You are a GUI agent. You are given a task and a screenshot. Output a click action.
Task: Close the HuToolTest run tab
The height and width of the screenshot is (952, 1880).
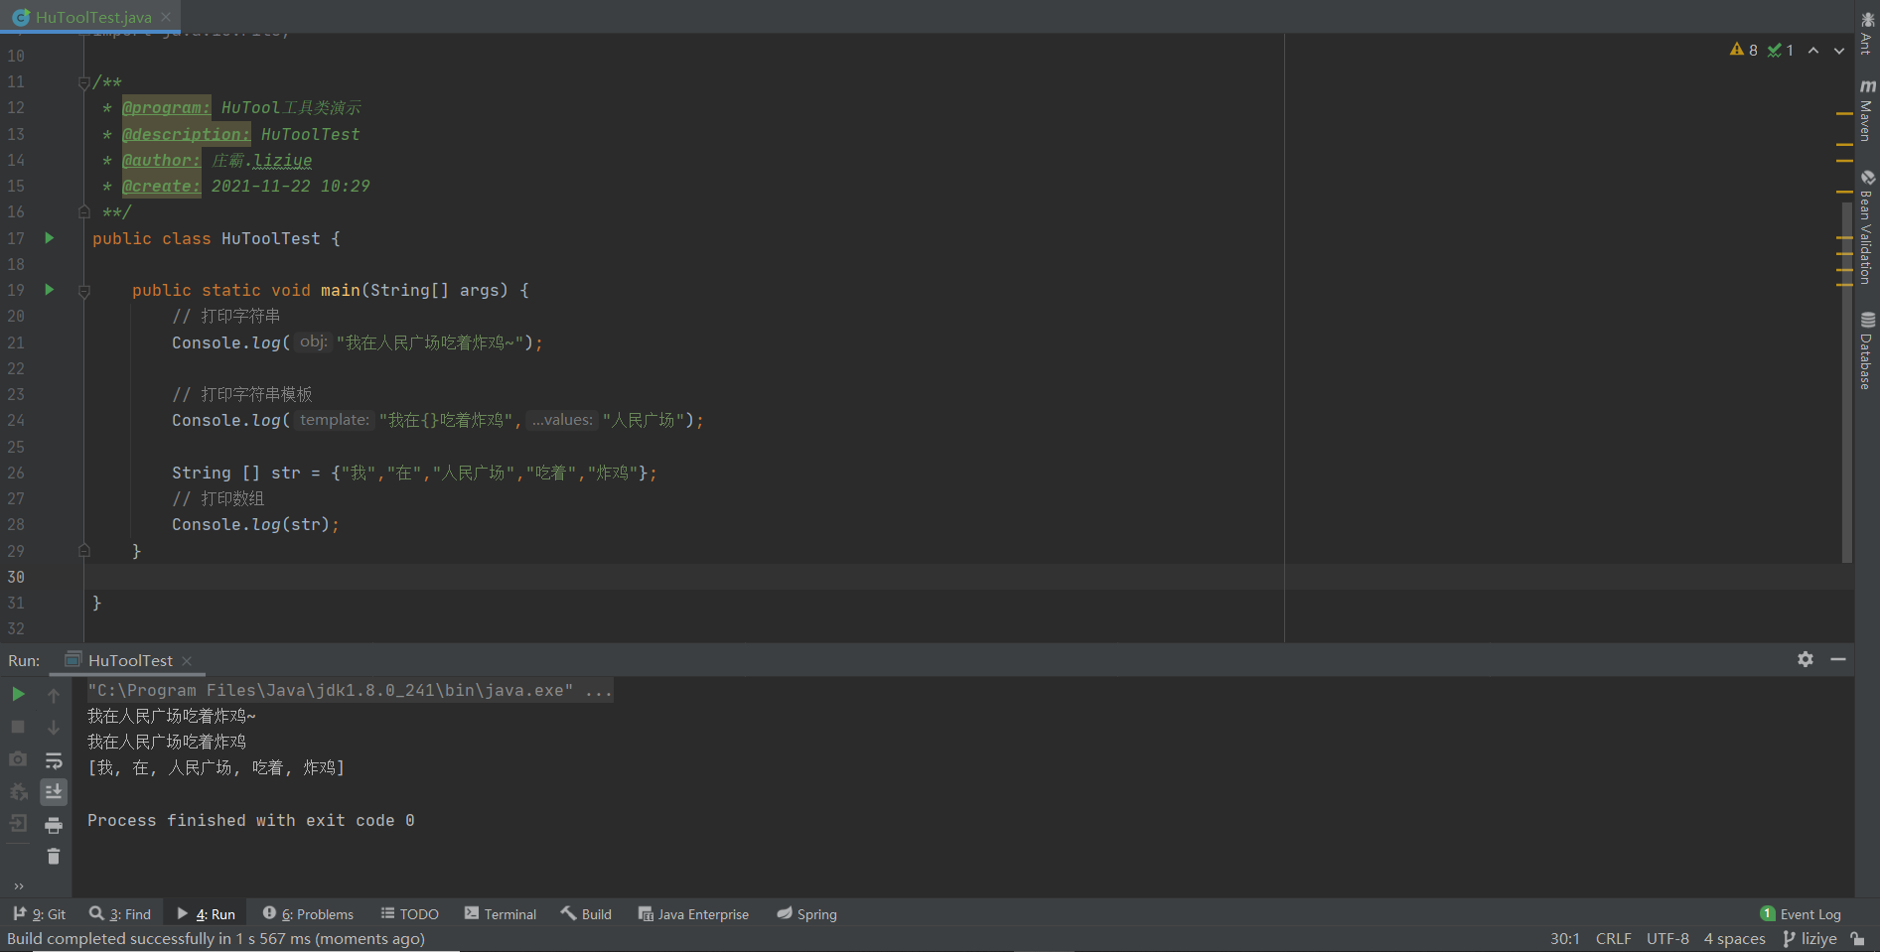(187, 661)
